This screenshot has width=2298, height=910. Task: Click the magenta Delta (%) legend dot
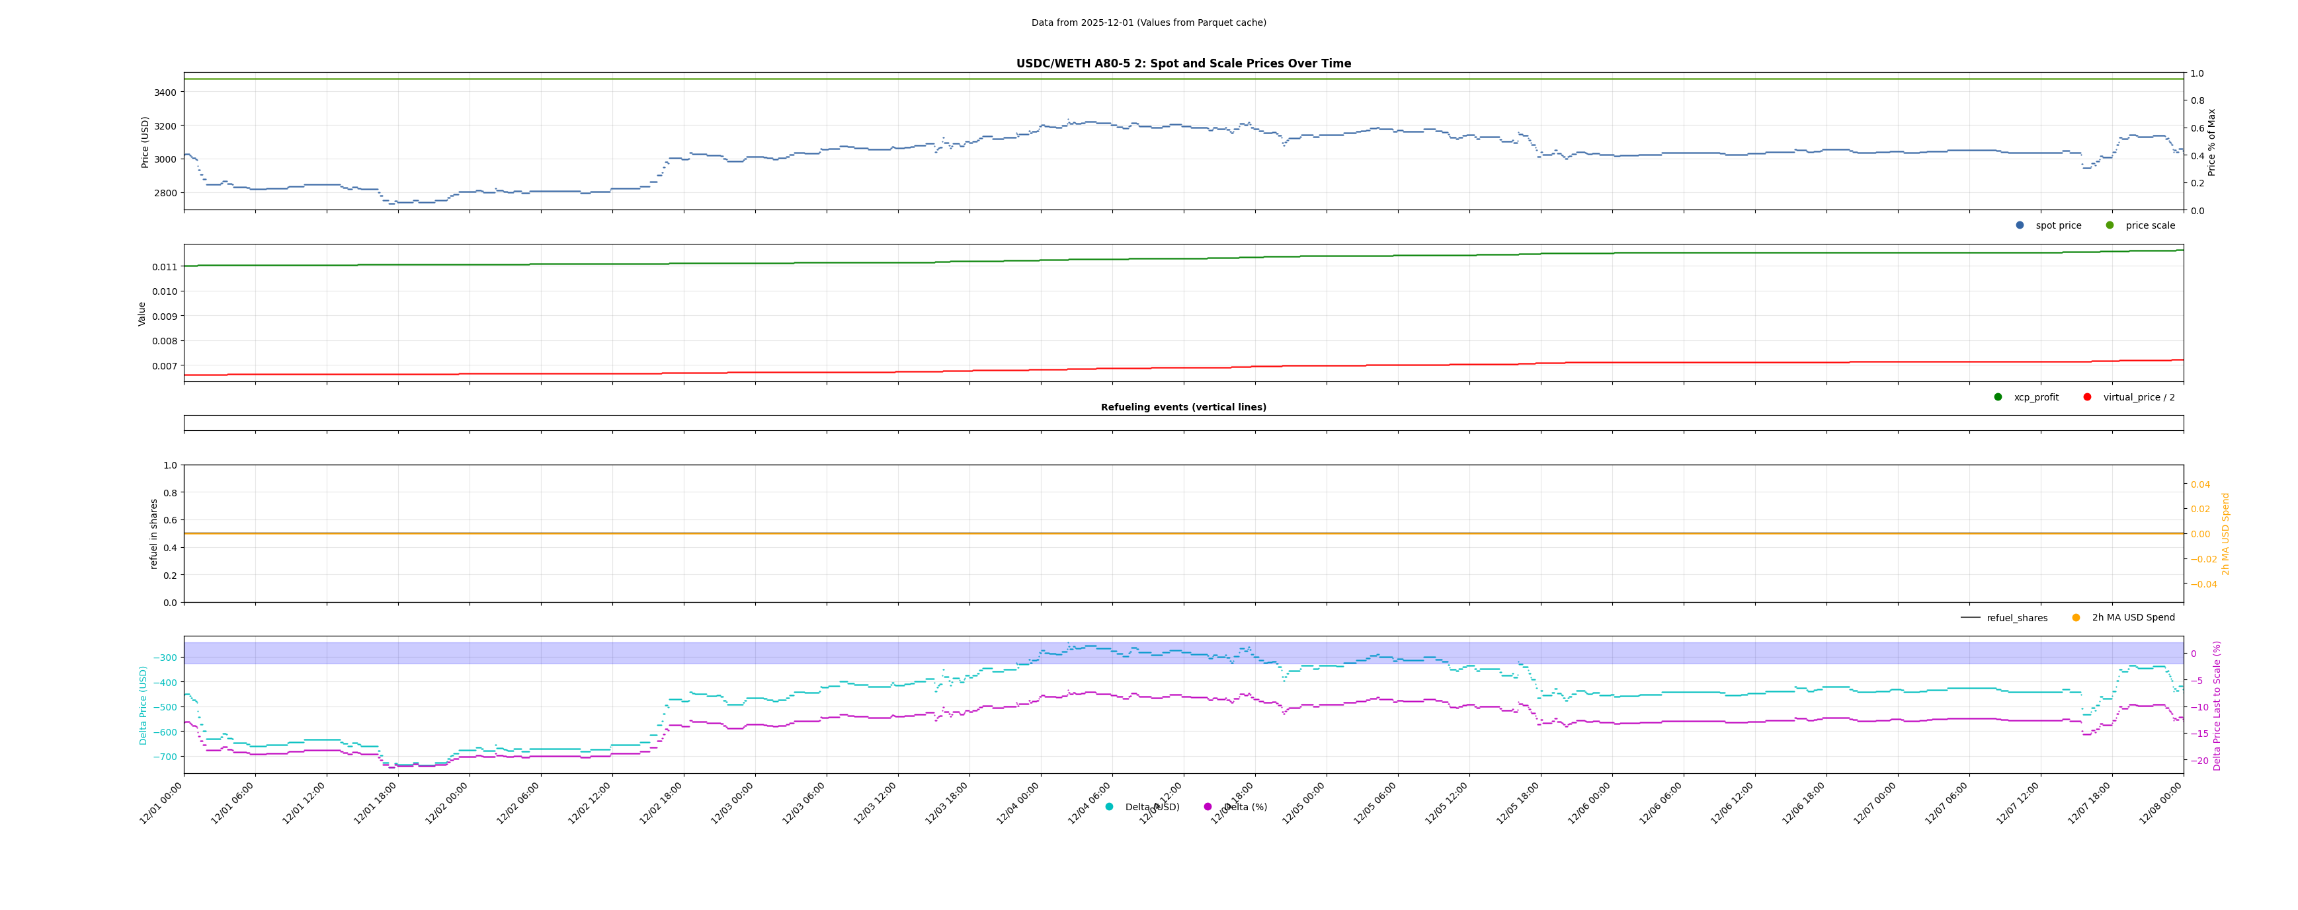point(1208,808)
